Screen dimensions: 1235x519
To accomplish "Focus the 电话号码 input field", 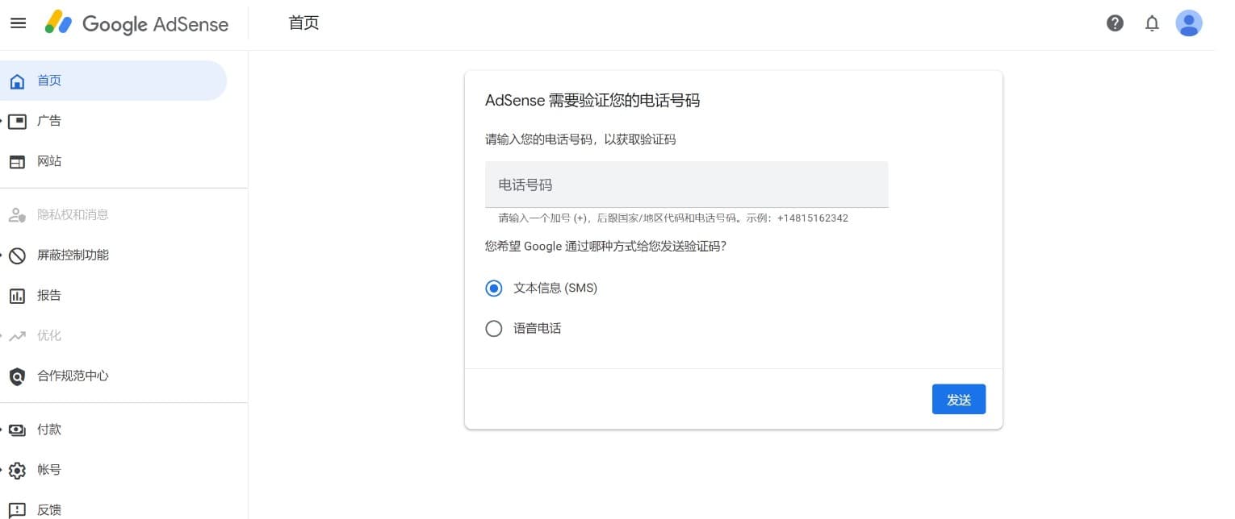I will (x=686, y=185).
